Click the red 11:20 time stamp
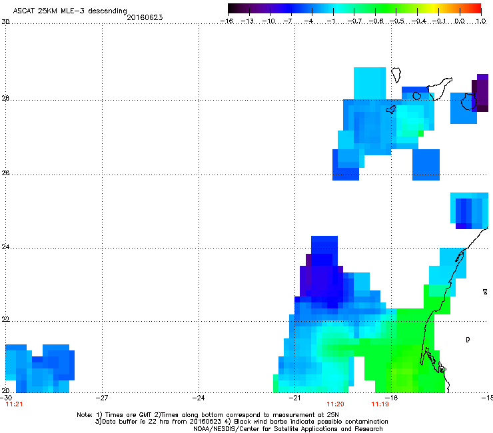493x433 pixels. (x=335, y=404)
